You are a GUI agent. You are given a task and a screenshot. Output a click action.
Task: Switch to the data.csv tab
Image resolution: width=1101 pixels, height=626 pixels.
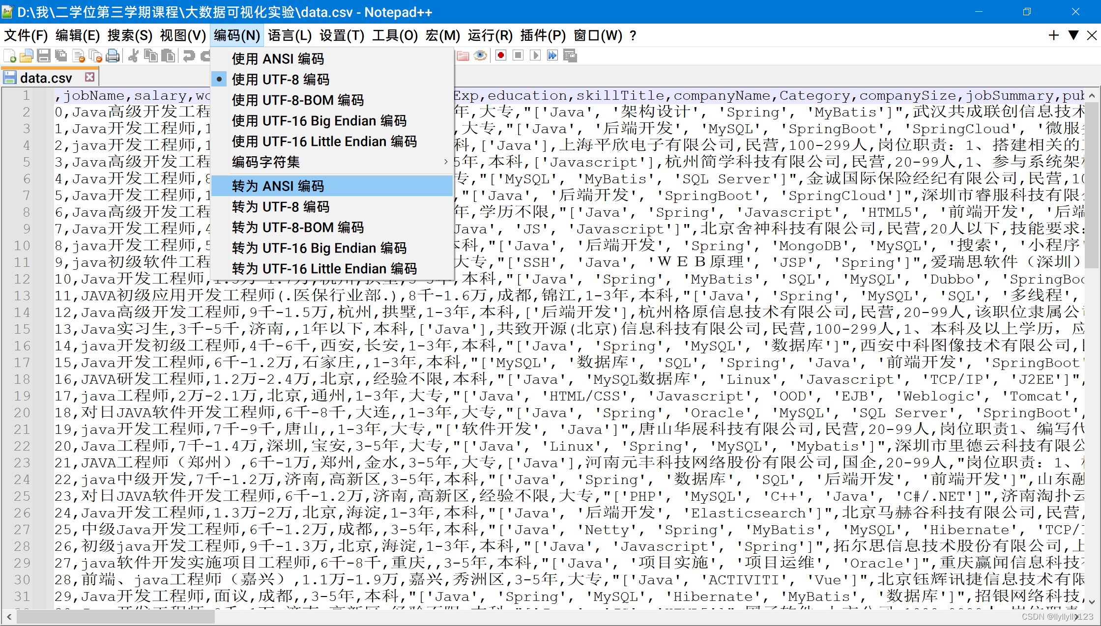(x=47, y=77)
